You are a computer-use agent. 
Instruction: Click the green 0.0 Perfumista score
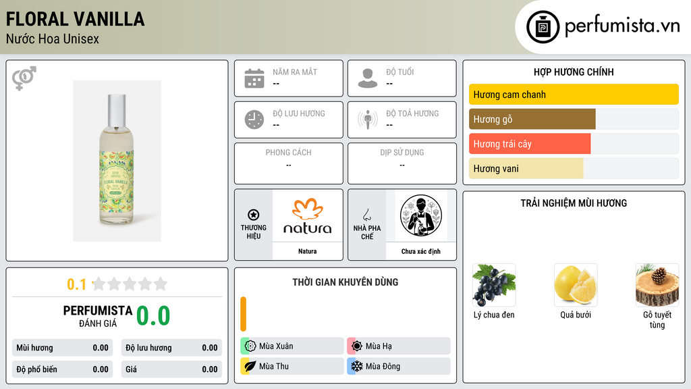(153, 315)
